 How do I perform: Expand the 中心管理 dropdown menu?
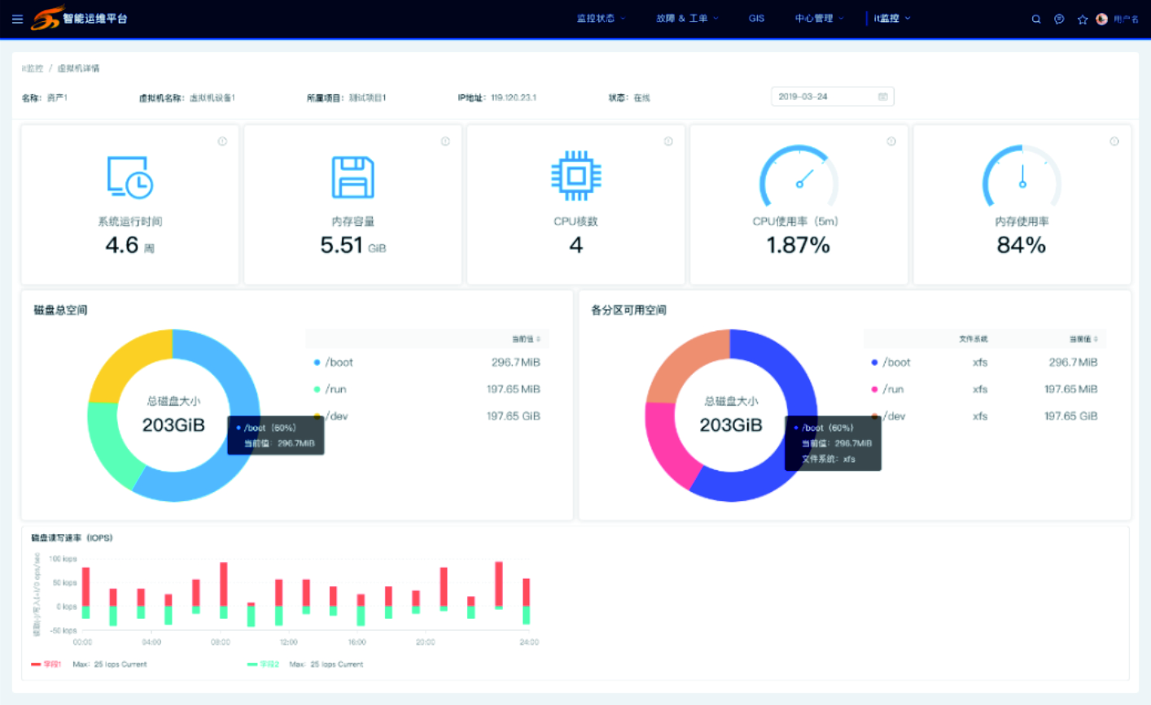coord(819,19)
